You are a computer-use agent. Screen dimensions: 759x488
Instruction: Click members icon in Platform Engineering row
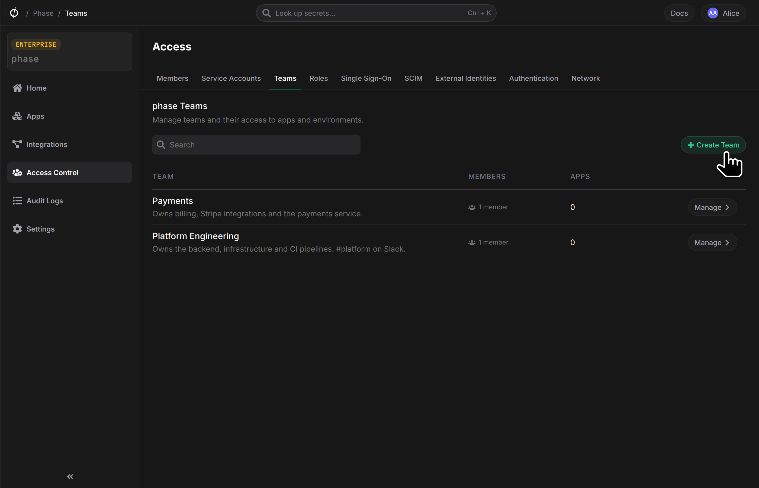click(x=472, y=242)
